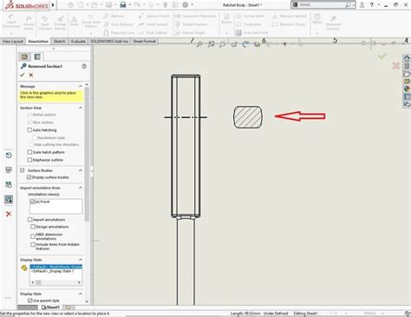The height and width of the screenshot is (317, 411).
Task: Enable the MBD dimension annotations checkbox
Action: tap(33, 236)
